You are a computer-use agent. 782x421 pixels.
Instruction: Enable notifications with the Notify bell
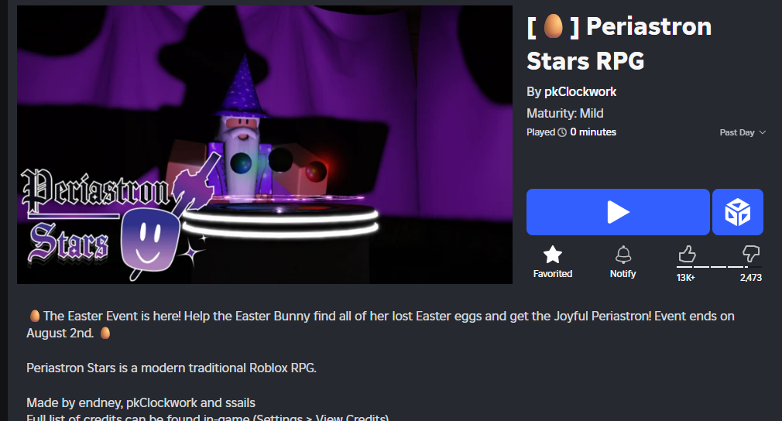(x=623, y=255)
